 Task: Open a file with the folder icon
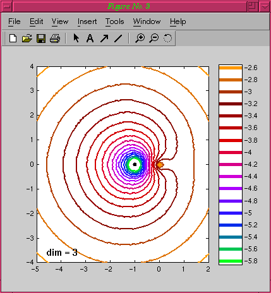27,39
